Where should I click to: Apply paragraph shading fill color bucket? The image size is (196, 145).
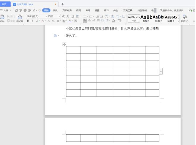[x=113, y=21]
